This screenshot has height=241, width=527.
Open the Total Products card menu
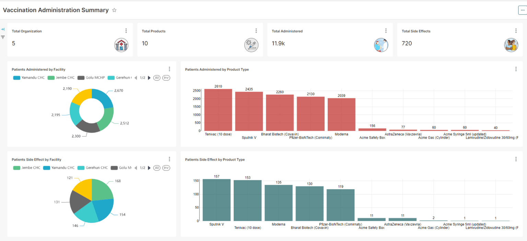tap(256, 30)
